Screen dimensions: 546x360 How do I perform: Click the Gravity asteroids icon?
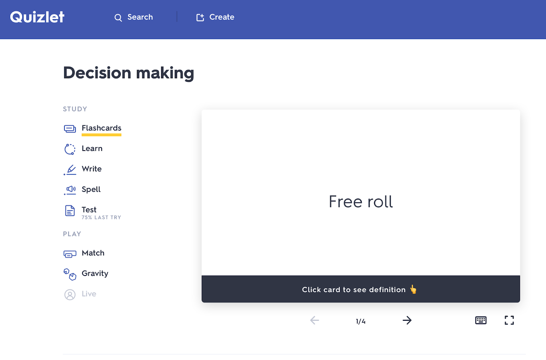70,275
